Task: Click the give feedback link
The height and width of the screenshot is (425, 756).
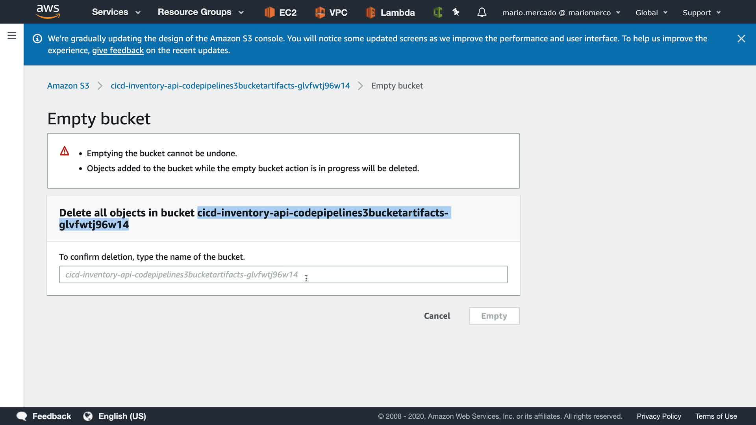Action: click(x=118, y=50)
